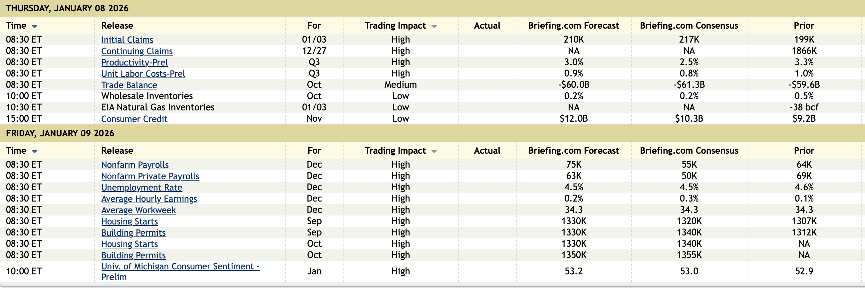Sort Friday's table by Time arrow
Viewport: 865px width, 290px height.
coord(35,152)
